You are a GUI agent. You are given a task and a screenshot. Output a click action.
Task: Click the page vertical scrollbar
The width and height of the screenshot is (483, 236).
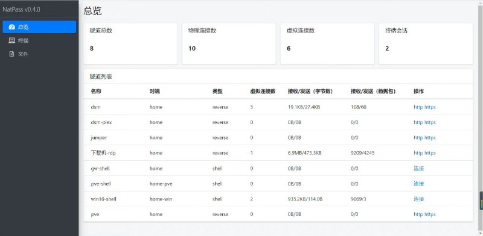tap(481, 118)
